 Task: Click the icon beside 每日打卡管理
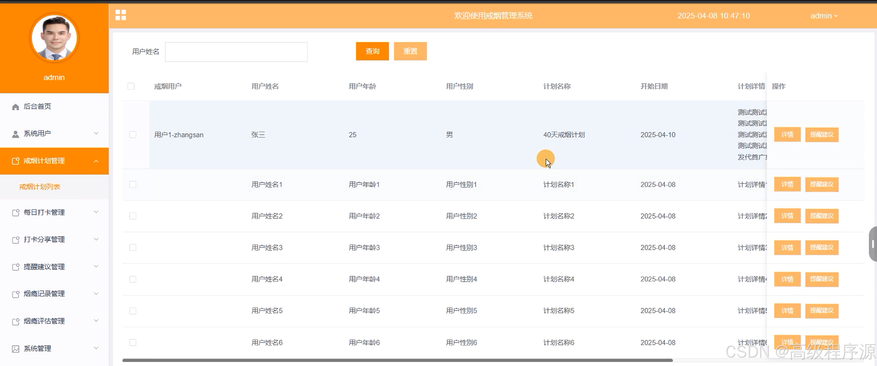[x=15, y=213]
